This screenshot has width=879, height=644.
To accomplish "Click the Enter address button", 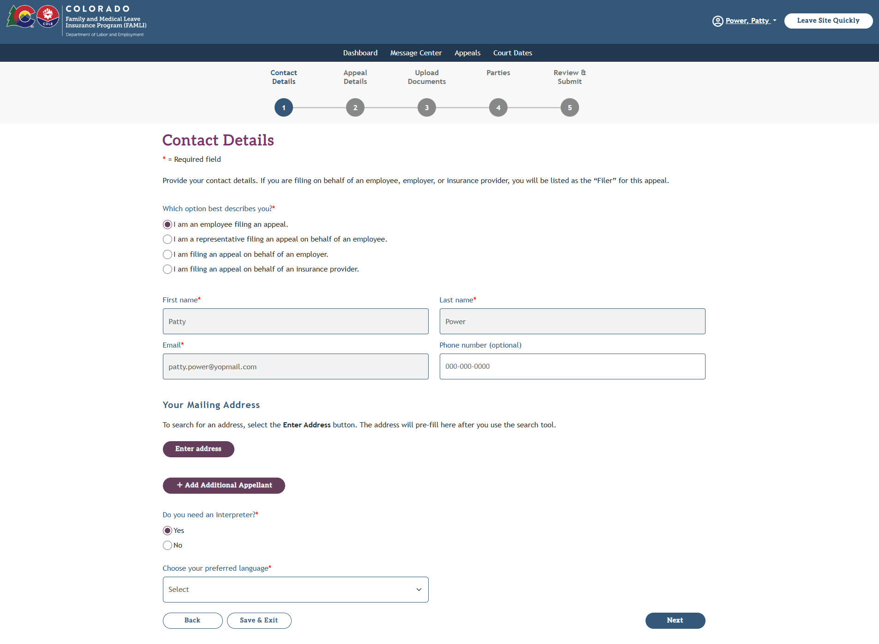I will 198,449.
